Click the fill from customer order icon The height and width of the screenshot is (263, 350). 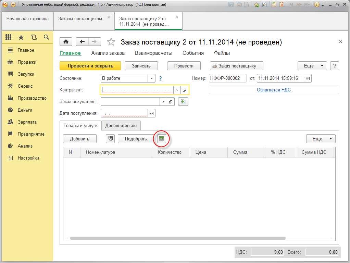(x=183, y=102)
